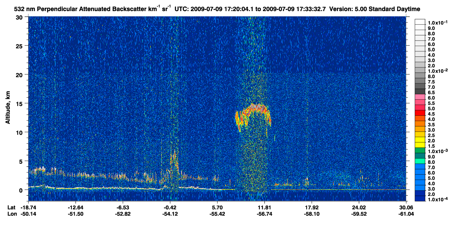Viewport: 451px width, 231px height.
Task: Select the 7.5 colorbar label
Action: coord(431,82)
